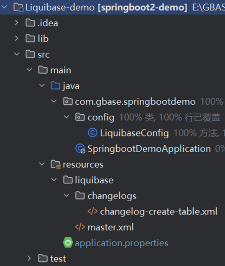Click the Spring application.properties icon
This screenshot has height=266, width=225.
(68, 243)
